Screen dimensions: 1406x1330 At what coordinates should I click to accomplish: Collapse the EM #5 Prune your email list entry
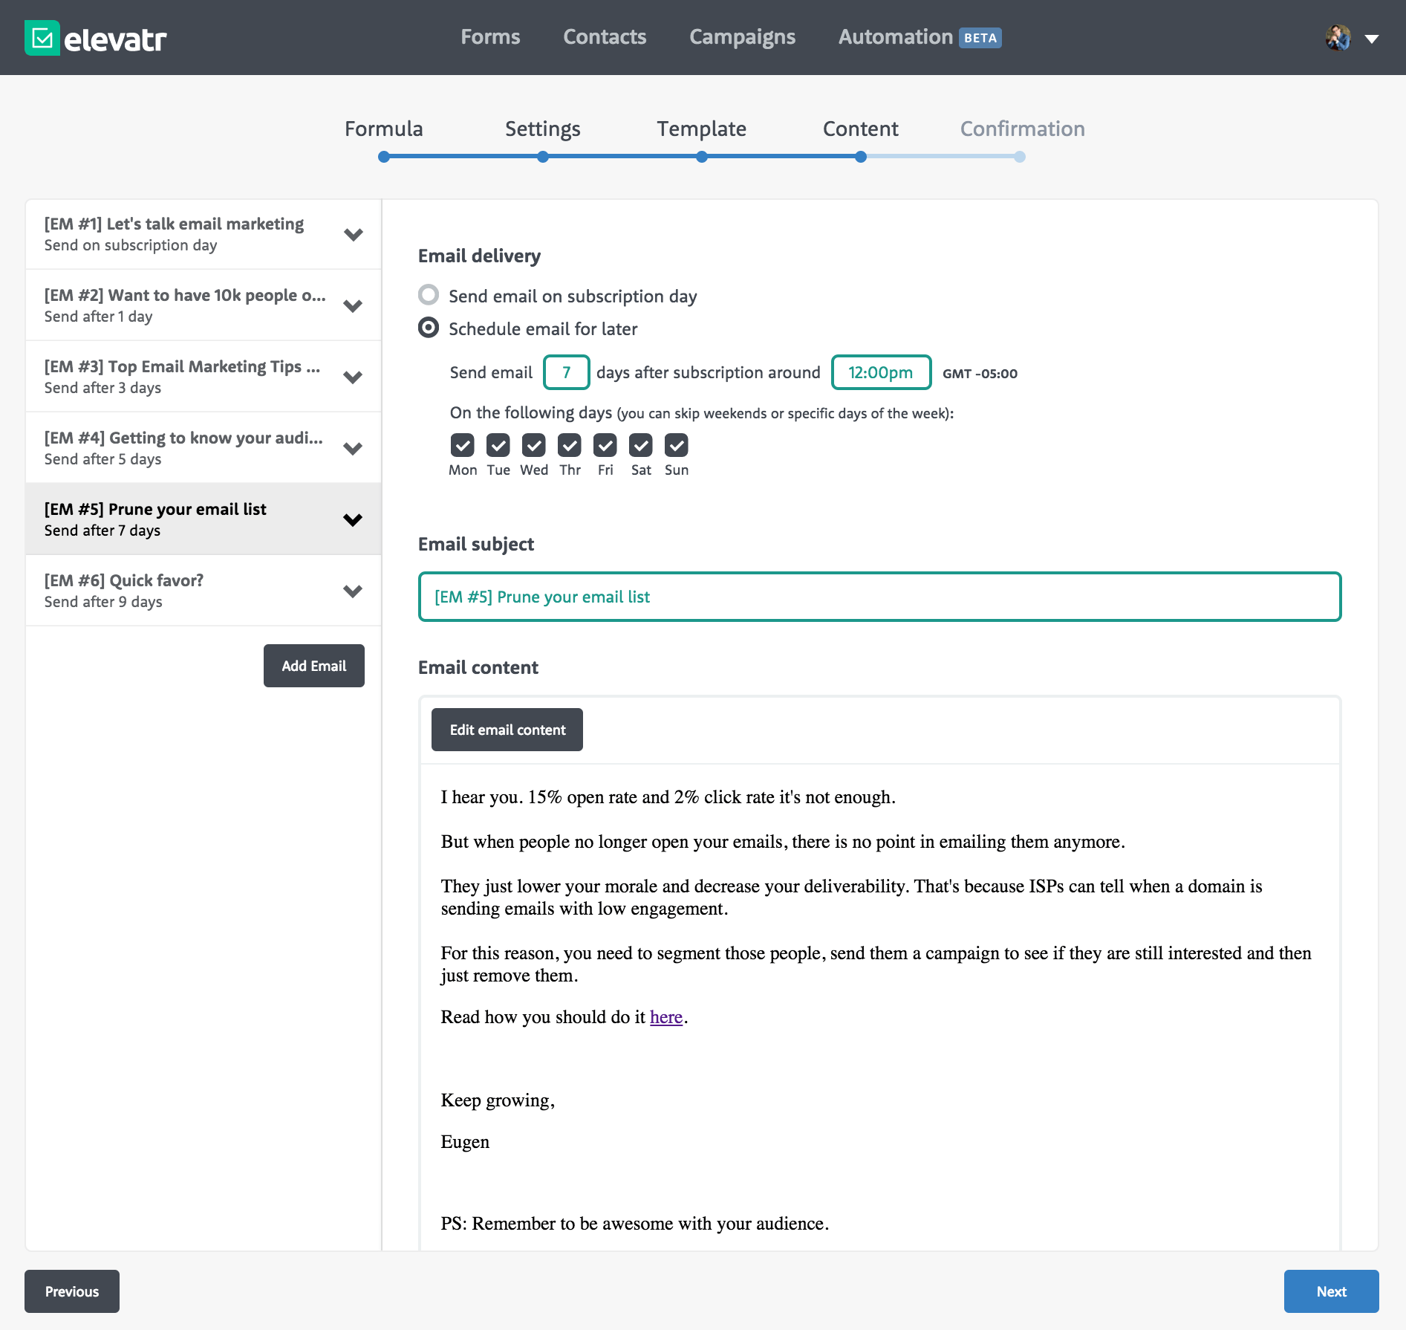[x=353, y=519]
